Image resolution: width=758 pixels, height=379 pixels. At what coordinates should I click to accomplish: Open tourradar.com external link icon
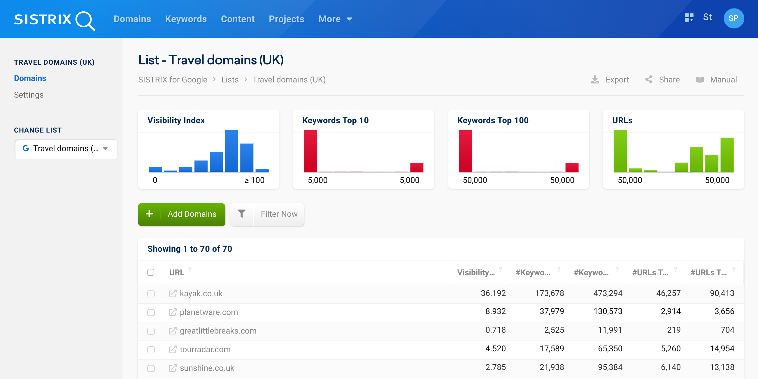click(173, 349)
